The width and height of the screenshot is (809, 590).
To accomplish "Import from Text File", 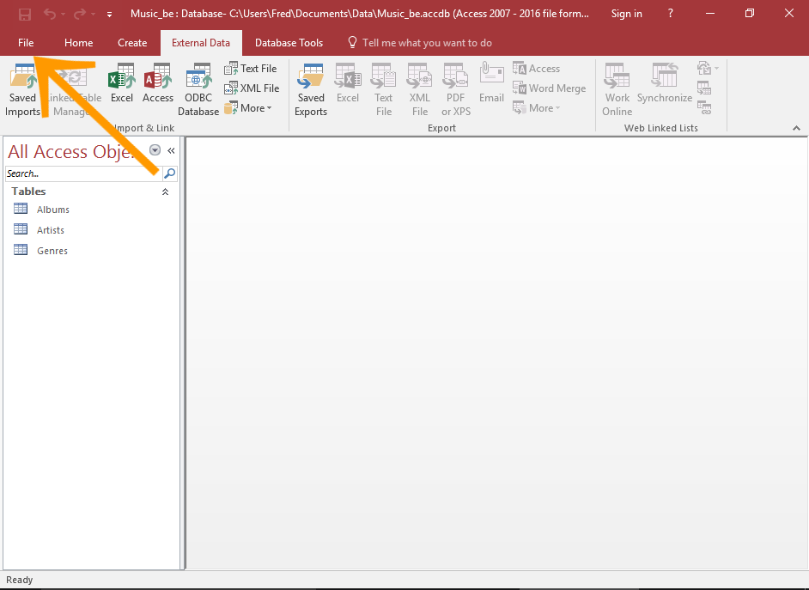I will 251,69.
